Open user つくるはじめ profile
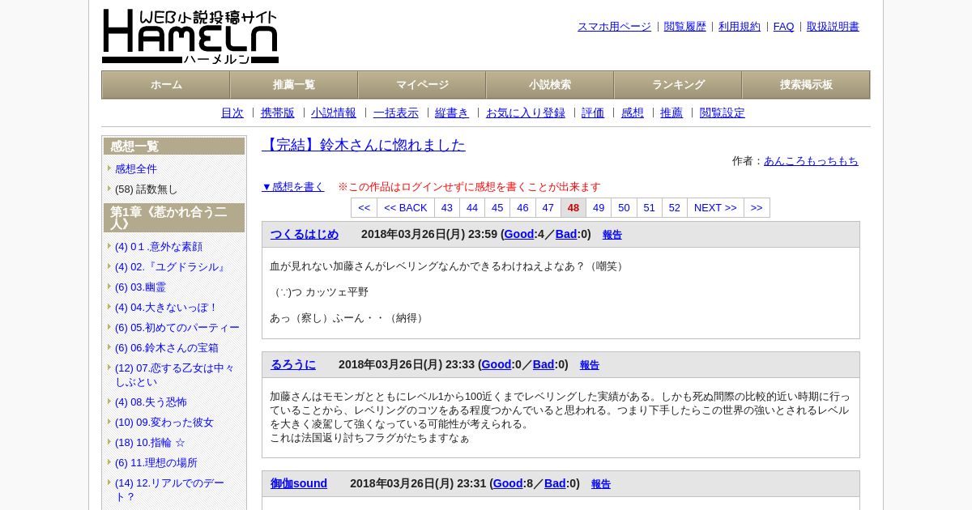The image size is (972, 510). point(305,235)
